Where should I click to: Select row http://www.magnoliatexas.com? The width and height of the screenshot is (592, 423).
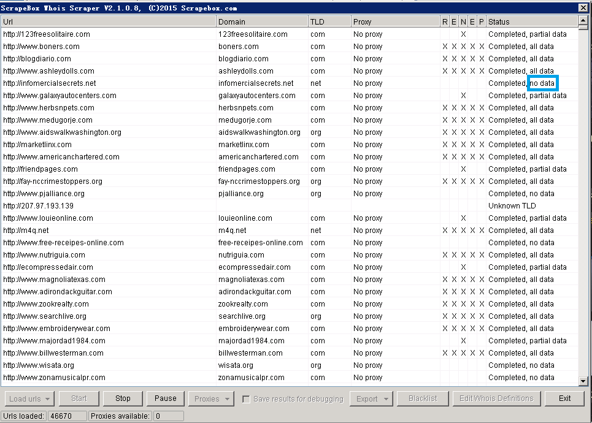(289, 279)
